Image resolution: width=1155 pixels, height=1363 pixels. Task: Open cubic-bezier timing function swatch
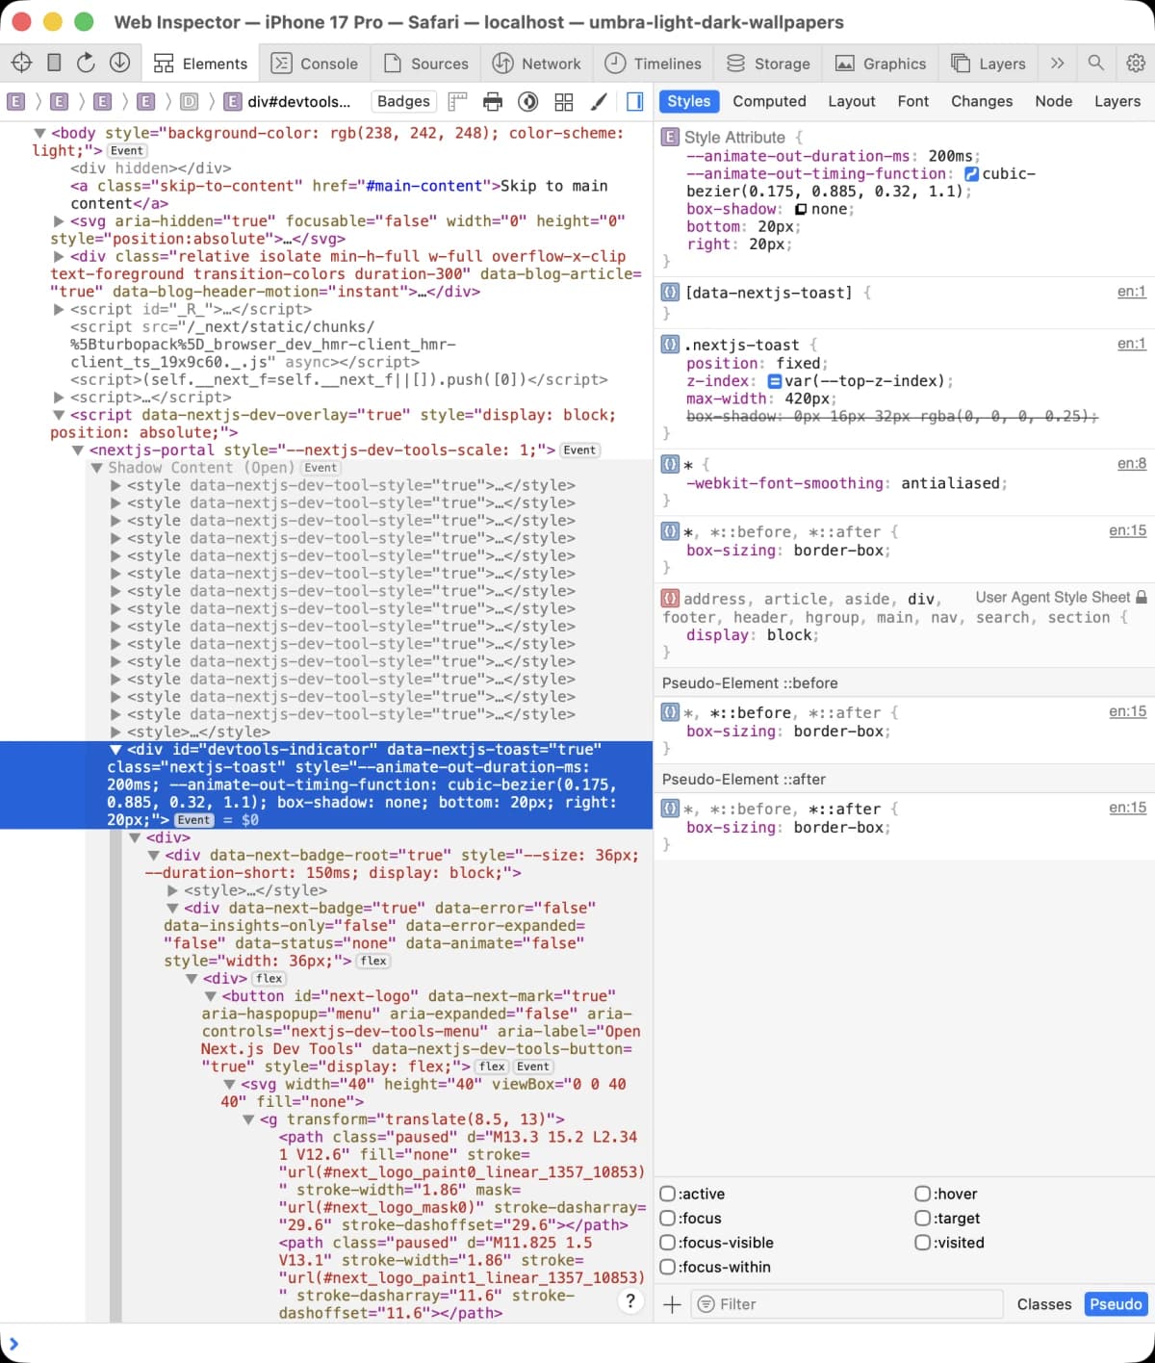coord(971,174)
